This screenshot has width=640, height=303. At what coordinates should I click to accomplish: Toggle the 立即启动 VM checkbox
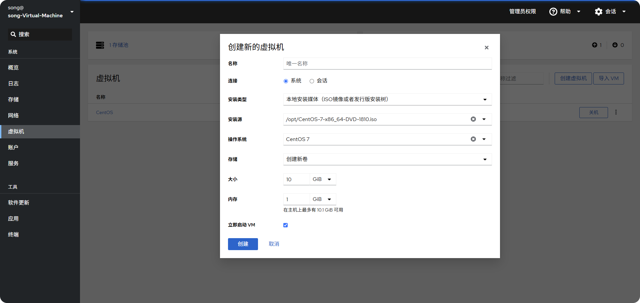[x=285, y=225]
